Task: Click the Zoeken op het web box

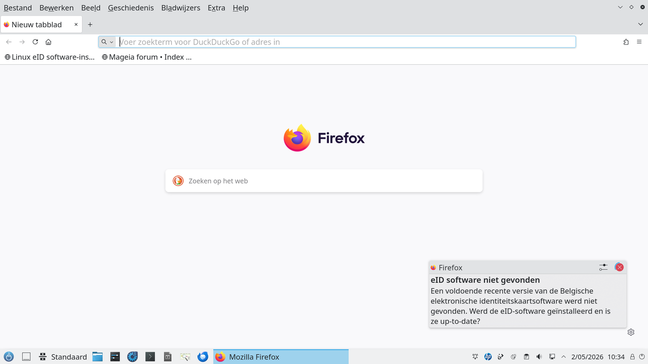Action: pyautogui.click(x=324, y=181)
